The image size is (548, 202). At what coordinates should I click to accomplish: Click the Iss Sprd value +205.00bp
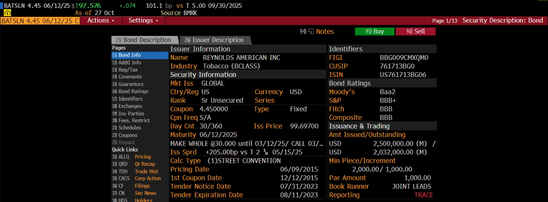221,152
